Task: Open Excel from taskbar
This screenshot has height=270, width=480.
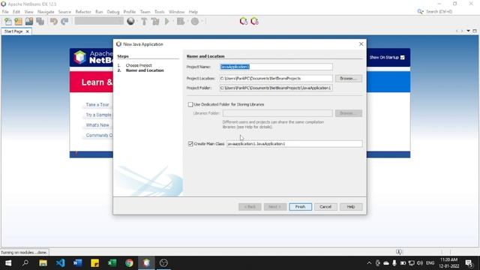Action: [x=112, y=263]
